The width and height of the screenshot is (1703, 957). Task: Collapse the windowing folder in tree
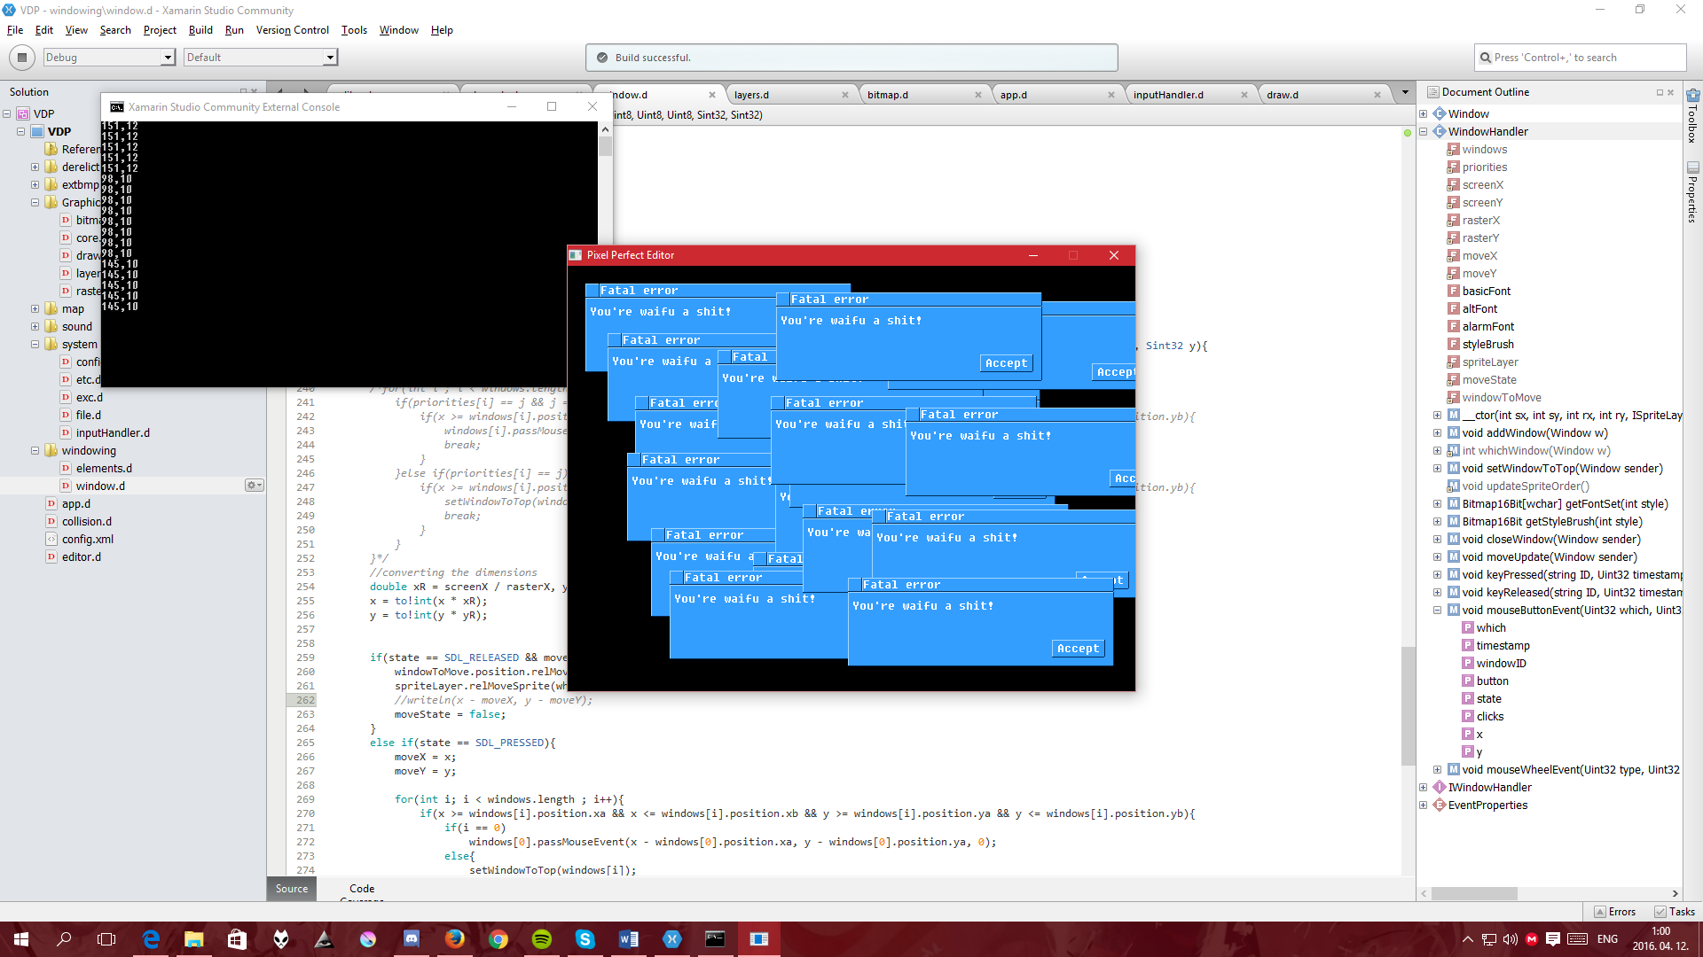[x=35, y=450]
